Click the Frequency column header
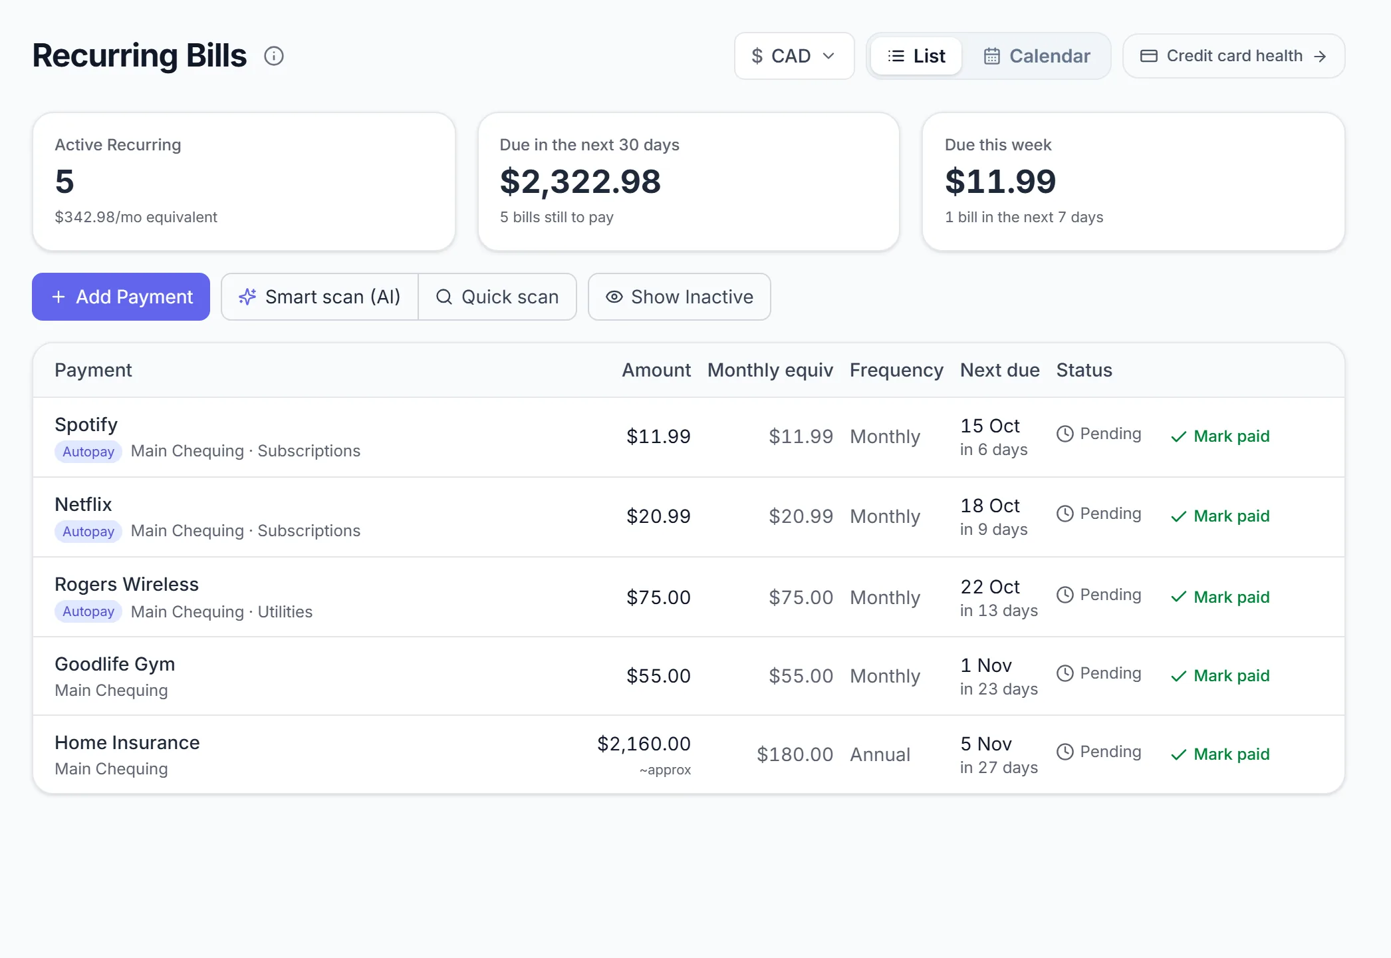1391x958 pixels. (896, 370)
